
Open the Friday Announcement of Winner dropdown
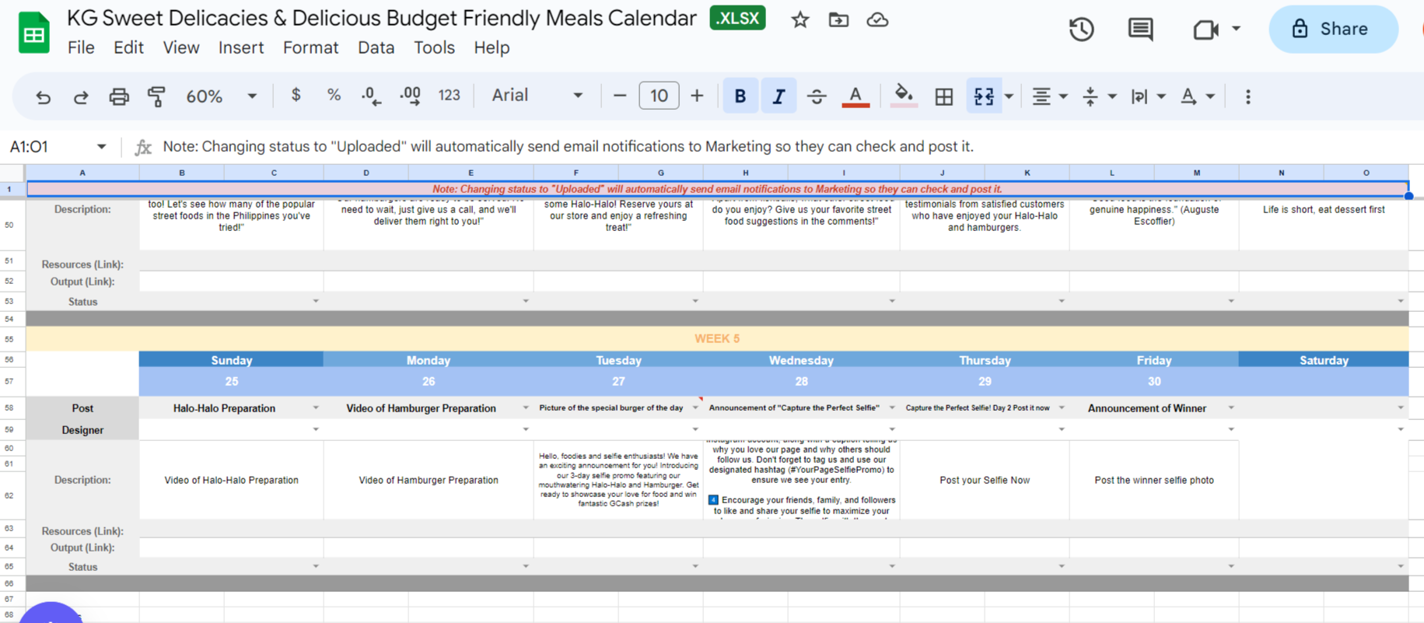pos(1231,408)
